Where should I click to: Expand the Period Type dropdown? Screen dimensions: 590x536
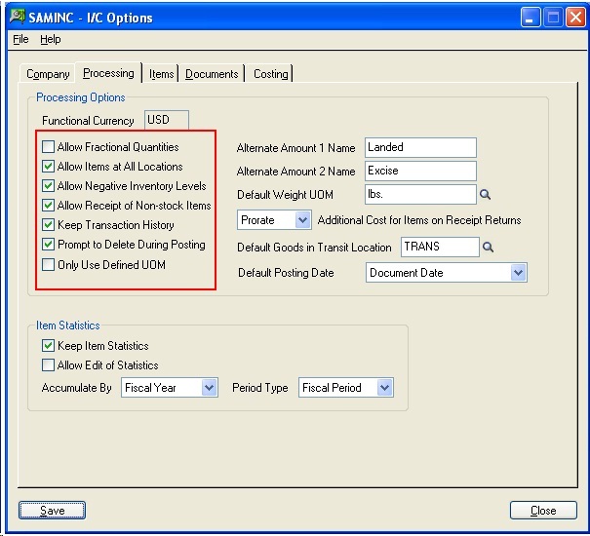pyautogui.click(x=384, y=388)
